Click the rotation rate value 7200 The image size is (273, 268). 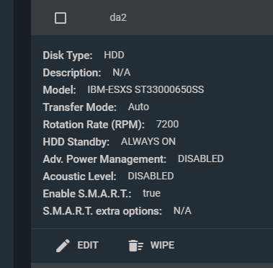[167, 125]
